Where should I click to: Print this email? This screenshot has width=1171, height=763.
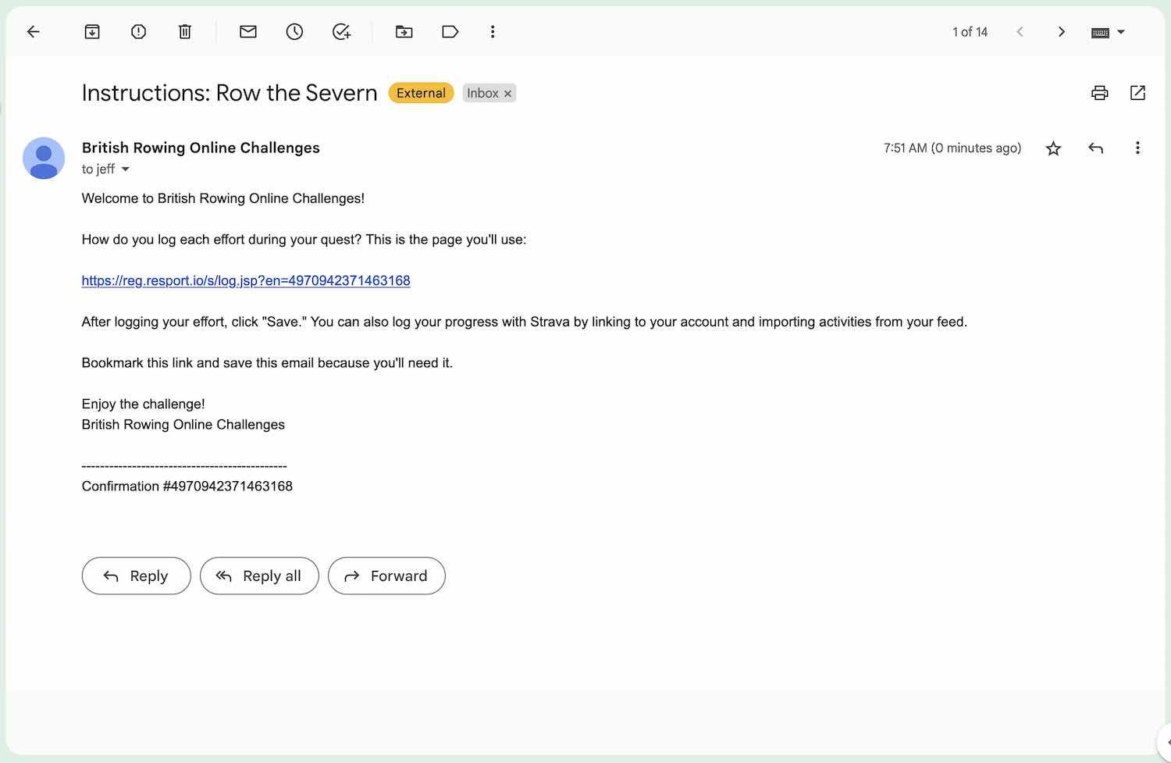(1099, 93)
